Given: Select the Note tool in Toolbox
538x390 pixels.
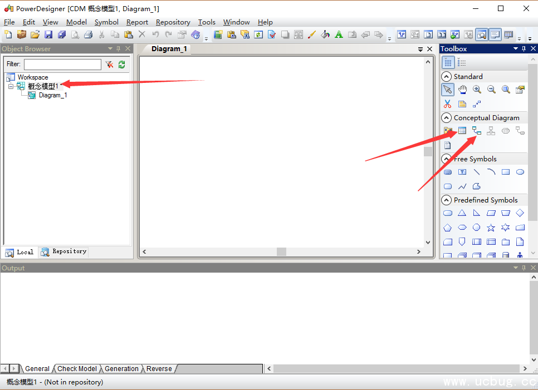Looking at the screenshot, I should tap(462, 104).
